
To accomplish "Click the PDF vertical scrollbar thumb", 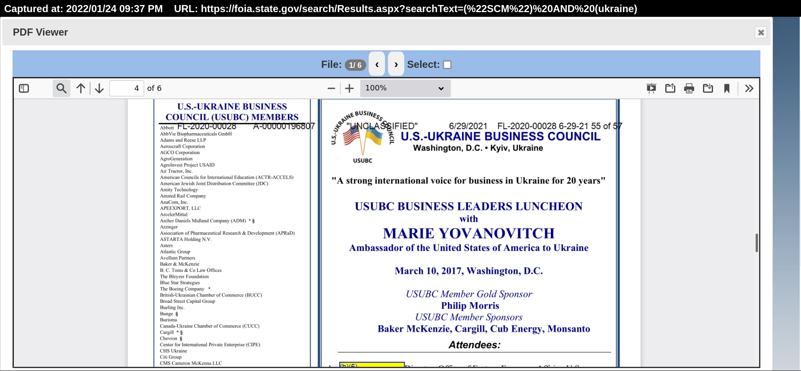I will (757, 243).
